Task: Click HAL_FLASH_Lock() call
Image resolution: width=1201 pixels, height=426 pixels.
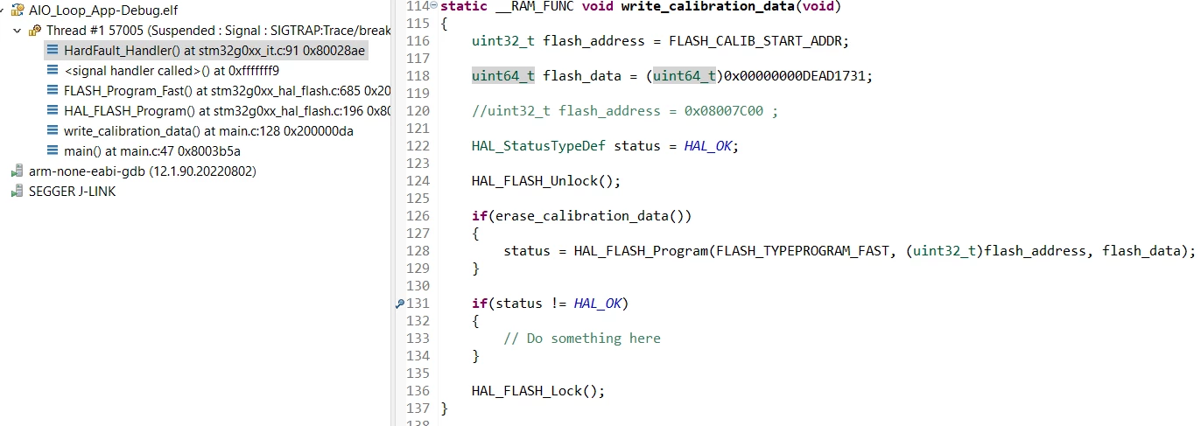Action: coord(538,391)
